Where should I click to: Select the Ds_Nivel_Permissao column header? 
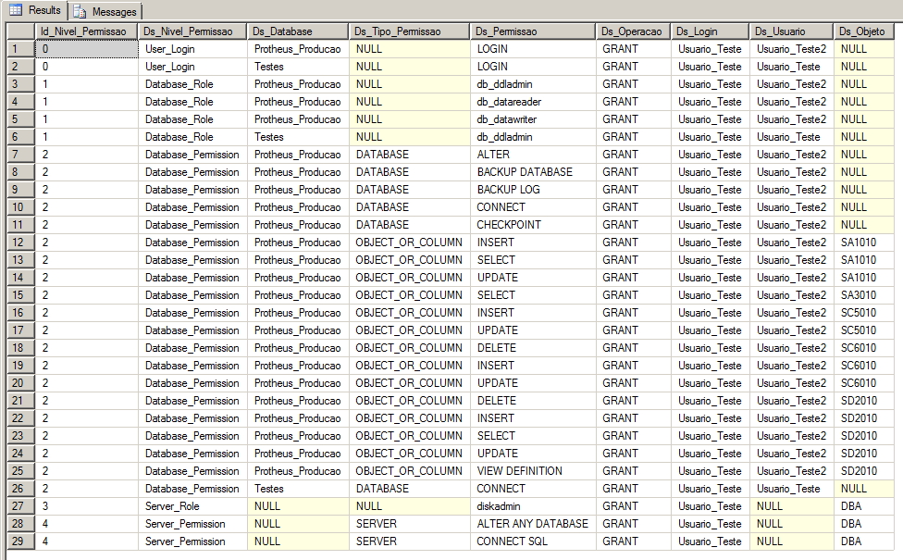(x=190, y=31)
